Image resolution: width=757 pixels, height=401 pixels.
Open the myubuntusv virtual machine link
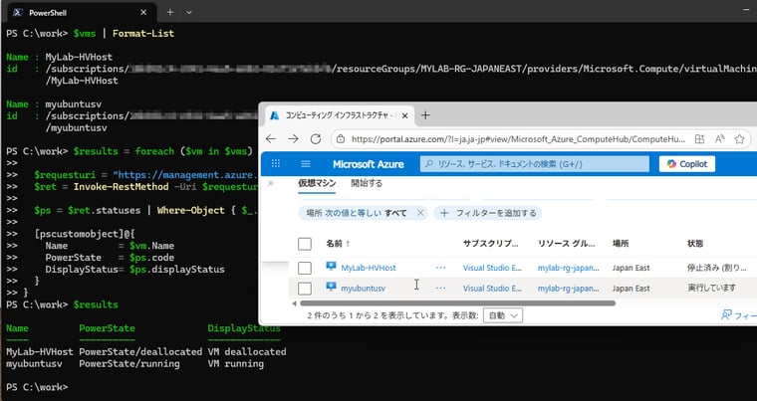point(363,289)
